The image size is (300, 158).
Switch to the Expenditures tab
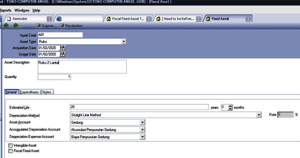[29, 92]
